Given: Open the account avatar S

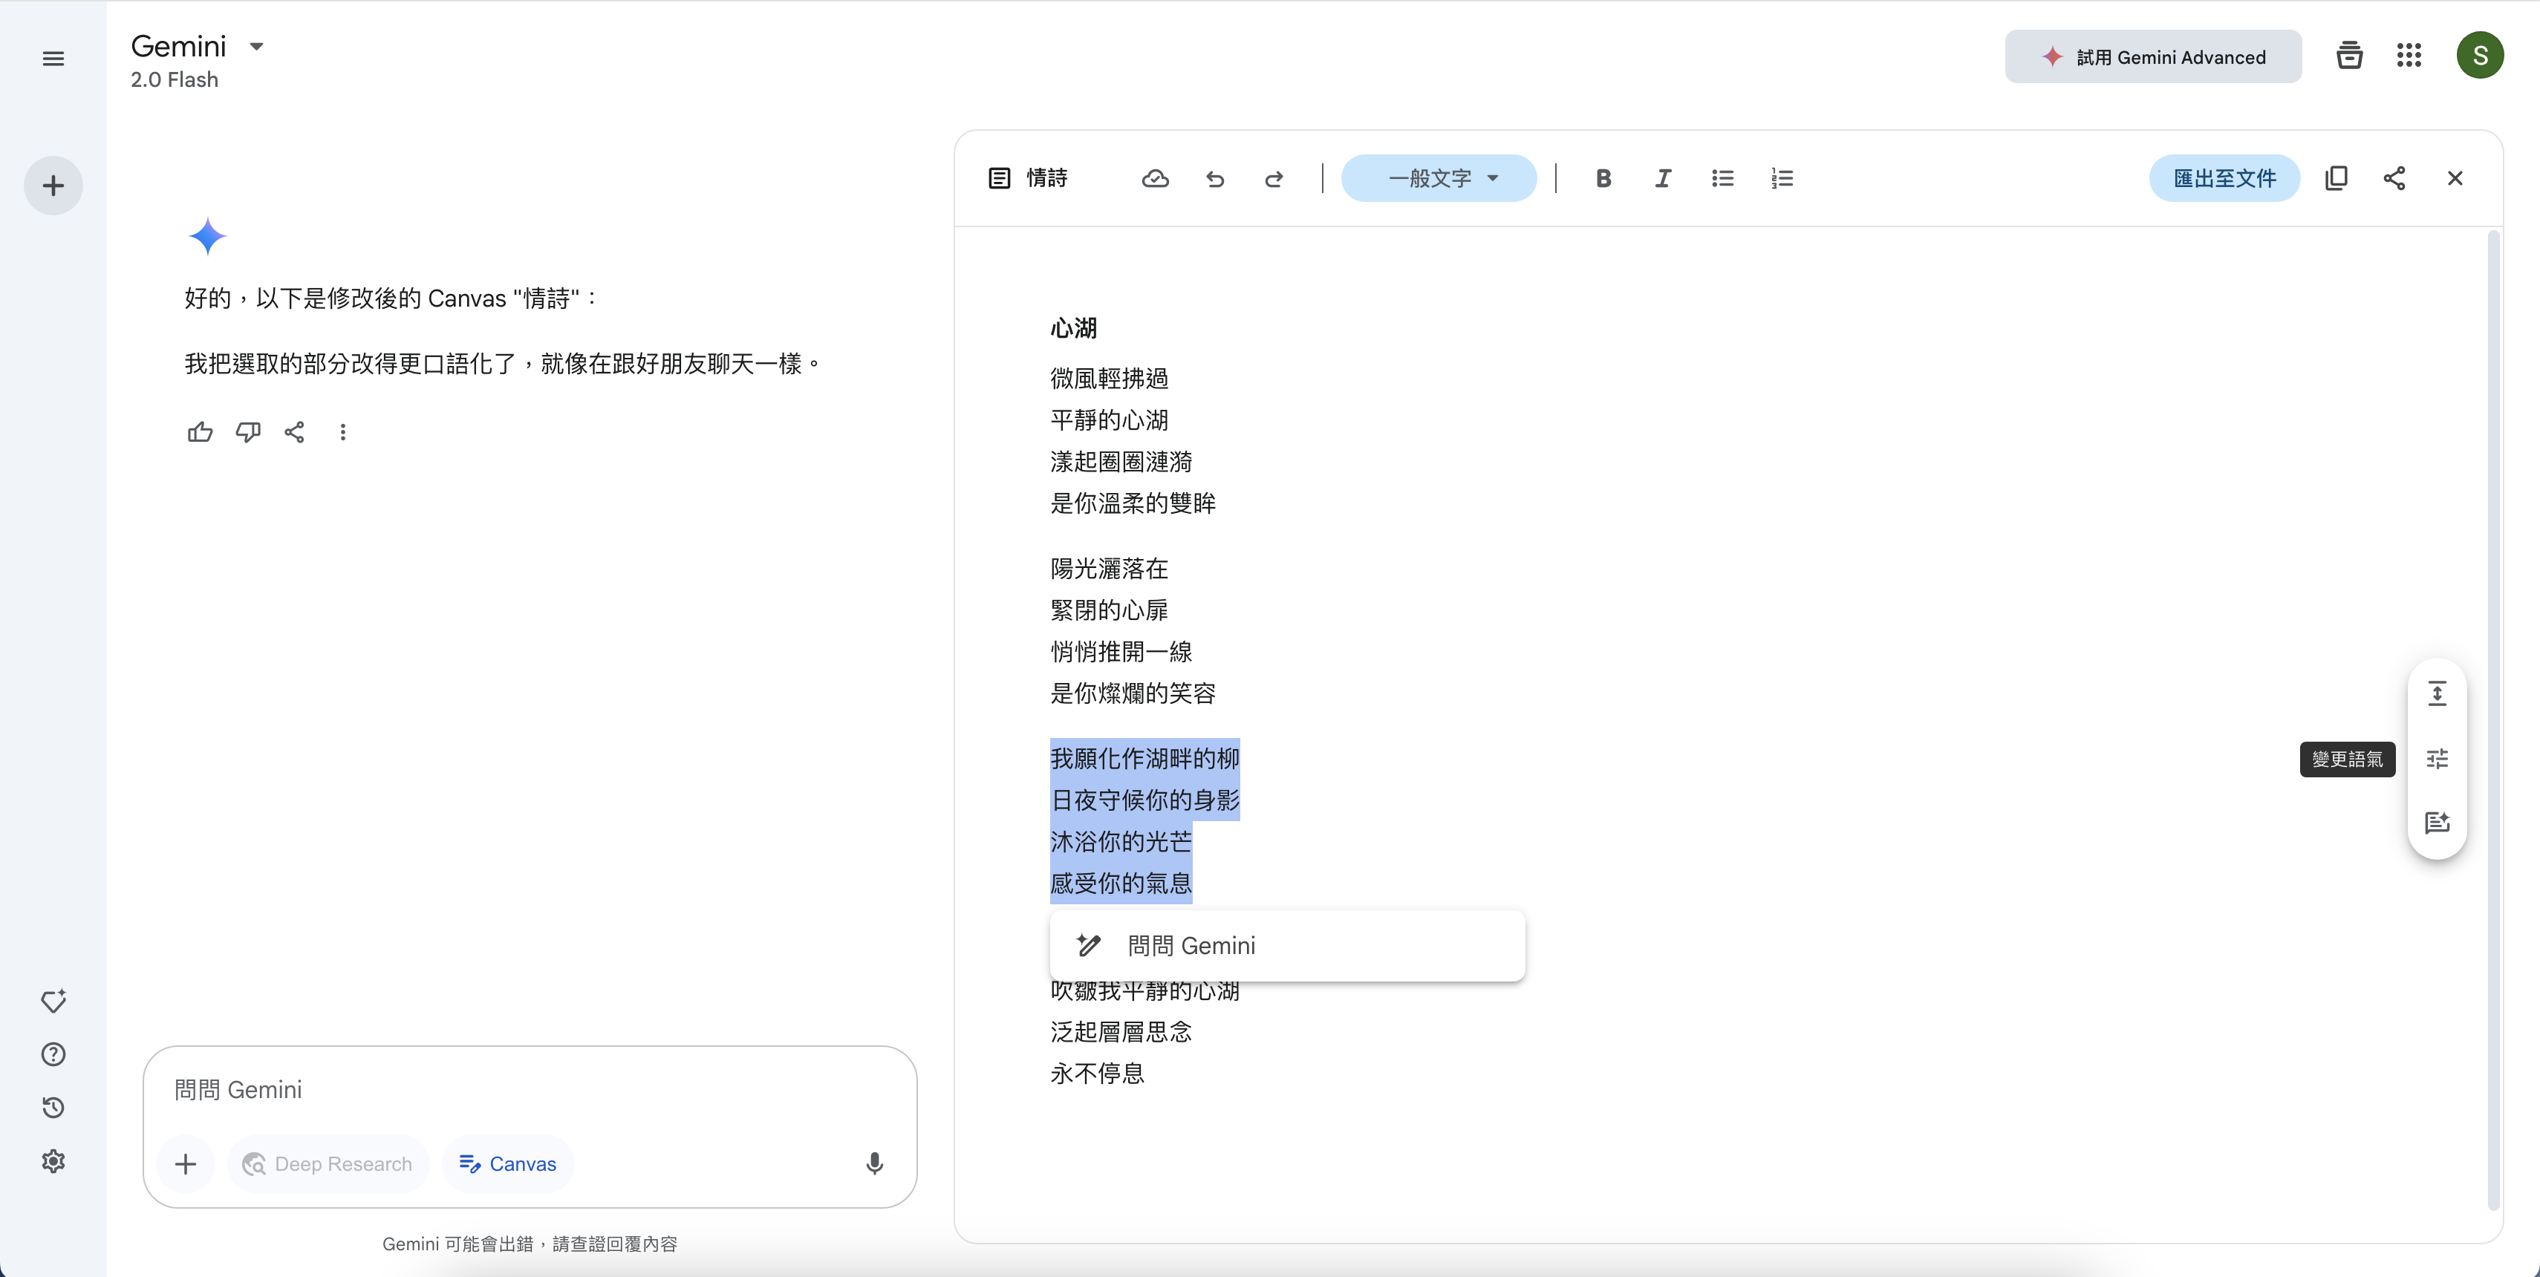Looking at the screenshot, I should pos(2479,55).
